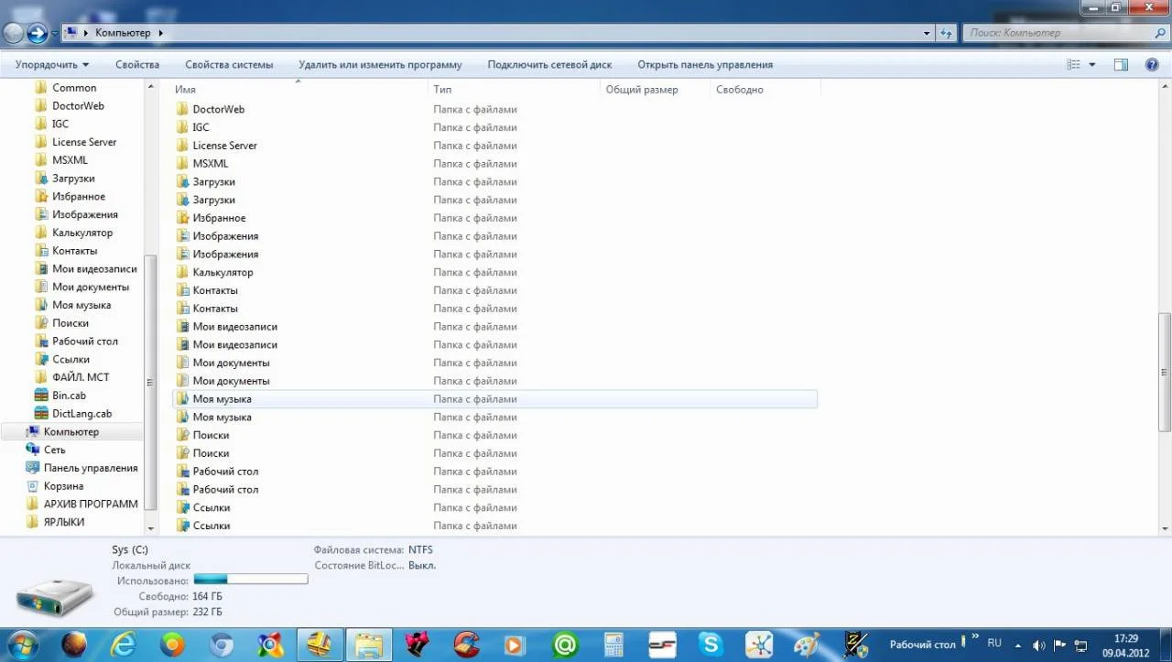The width and height of the screenshot is (1172, 662).
Task: Open the view options dropdown arrow
Action: [x=1092, y=65]
